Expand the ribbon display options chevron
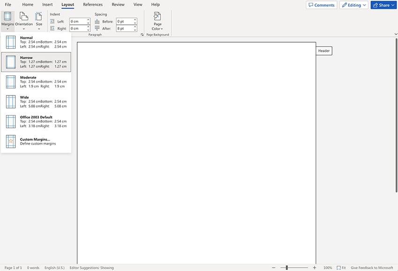398x271 pixels. 396,34
